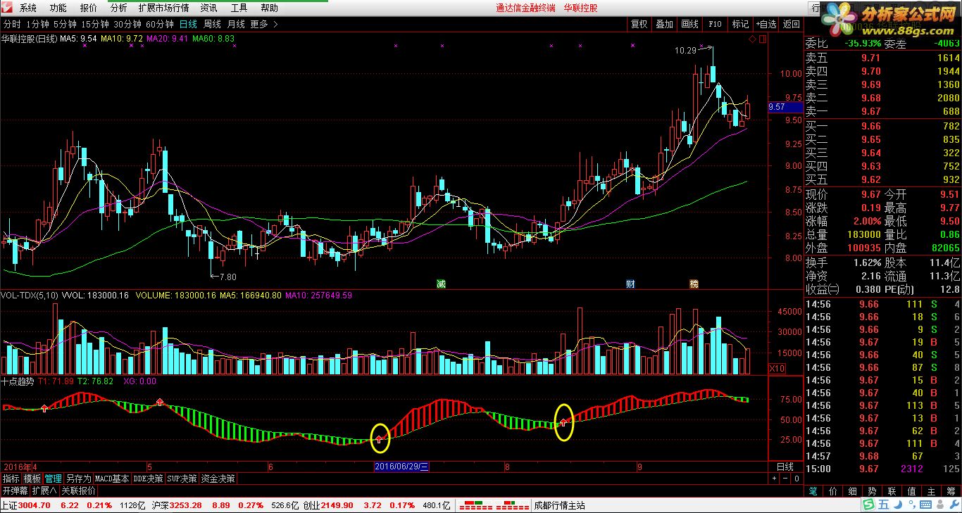Click the 画线 drawing button
Viewport: 962px width, 513px height.
coord(689,24)
